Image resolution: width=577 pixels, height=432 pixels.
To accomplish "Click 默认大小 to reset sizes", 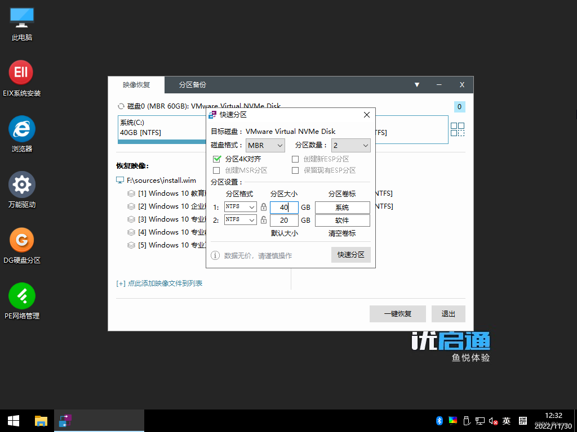I will pos(284,233).
